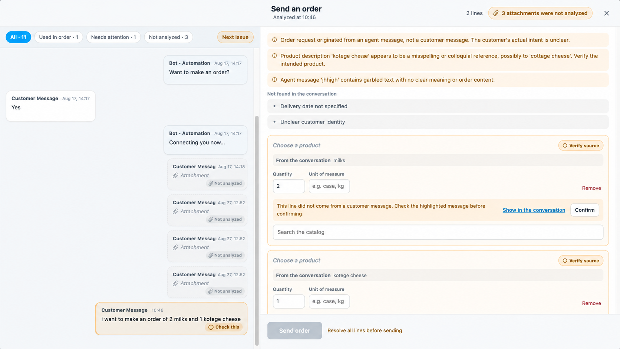Click paperclip icon of Aug 17 14:18 attachment
620x349 pixels.
click(x=175, y=175)
